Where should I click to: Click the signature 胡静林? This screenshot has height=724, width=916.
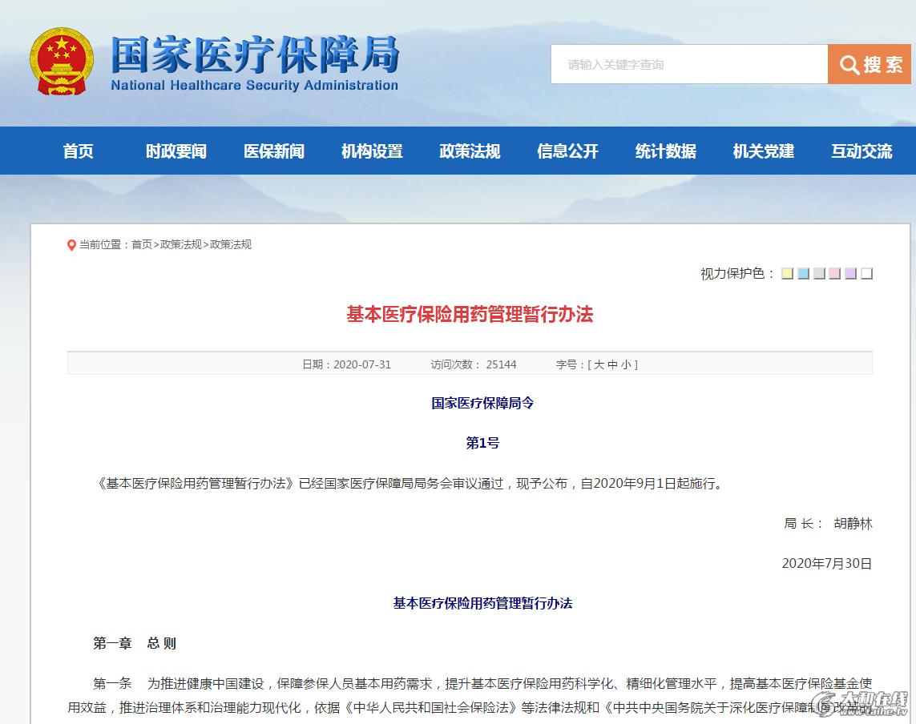click(853, 524)
